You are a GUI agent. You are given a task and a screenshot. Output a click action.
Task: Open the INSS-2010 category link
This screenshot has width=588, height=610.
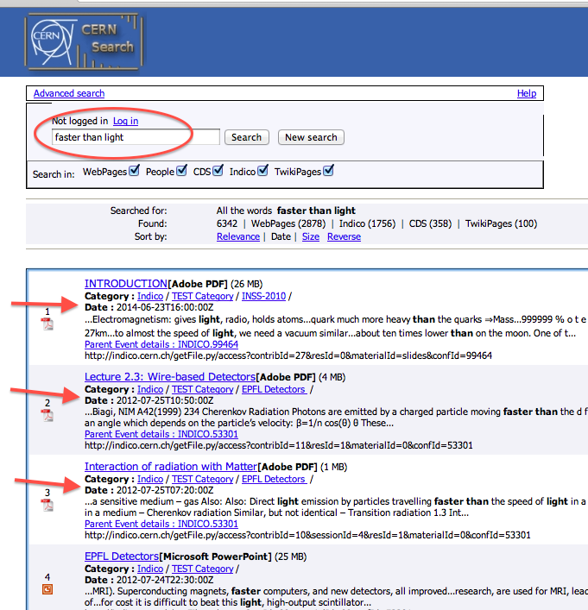pos(263,296)
